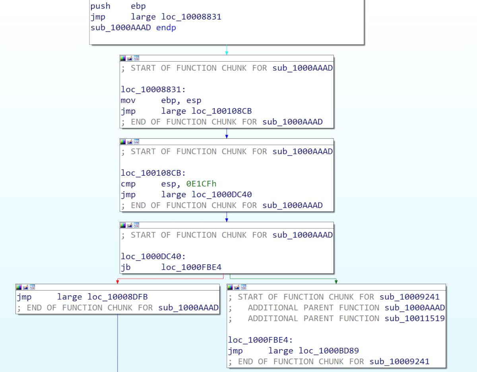Viewport: 477px width, 372px height.
Task: Click edit icon on loc_1000FBE4 node
Action: (x=237, y=287)
